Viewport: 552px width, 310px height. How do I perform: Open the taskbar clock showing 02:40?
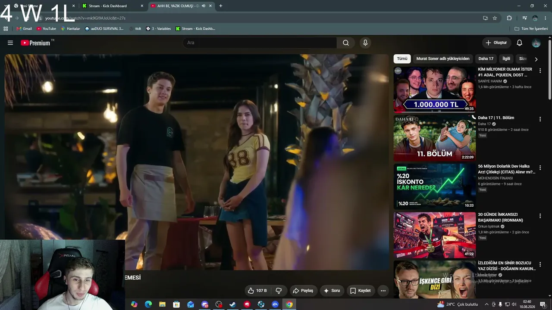527,304
